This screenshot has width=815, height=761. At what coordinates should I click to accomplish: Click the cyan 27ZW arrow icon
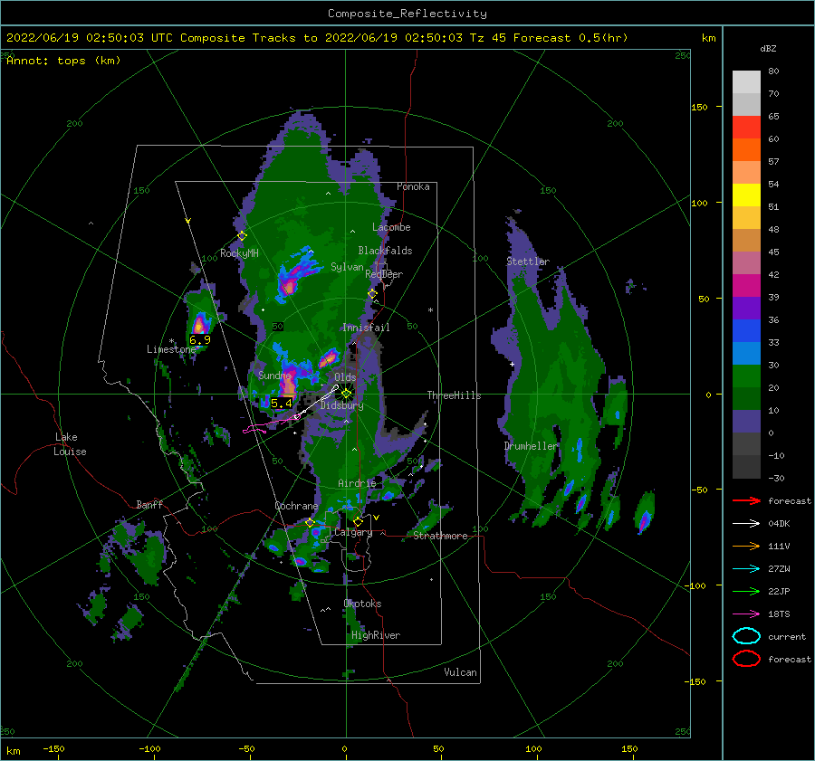(746, 568)
